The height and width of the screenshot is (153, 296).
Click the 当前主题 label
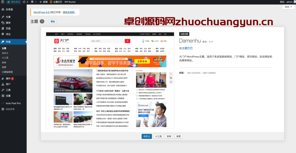184,34
